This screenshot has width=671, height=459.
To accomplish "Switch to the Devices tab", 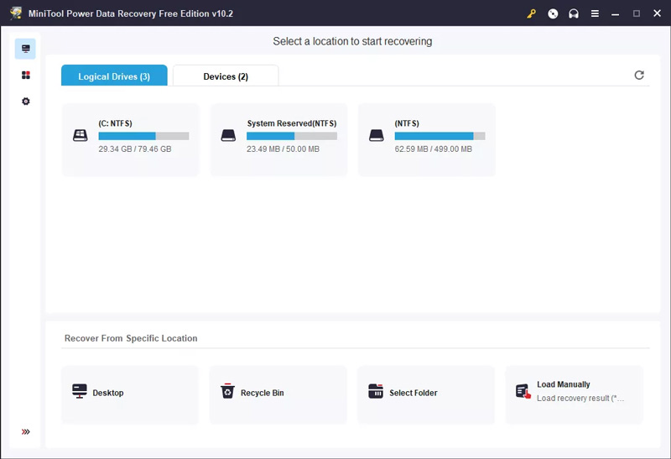I will [226, 76].
